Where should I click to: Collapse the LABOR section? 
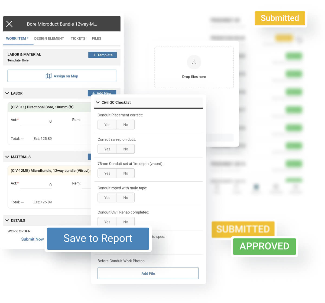(x=7, y=93)
